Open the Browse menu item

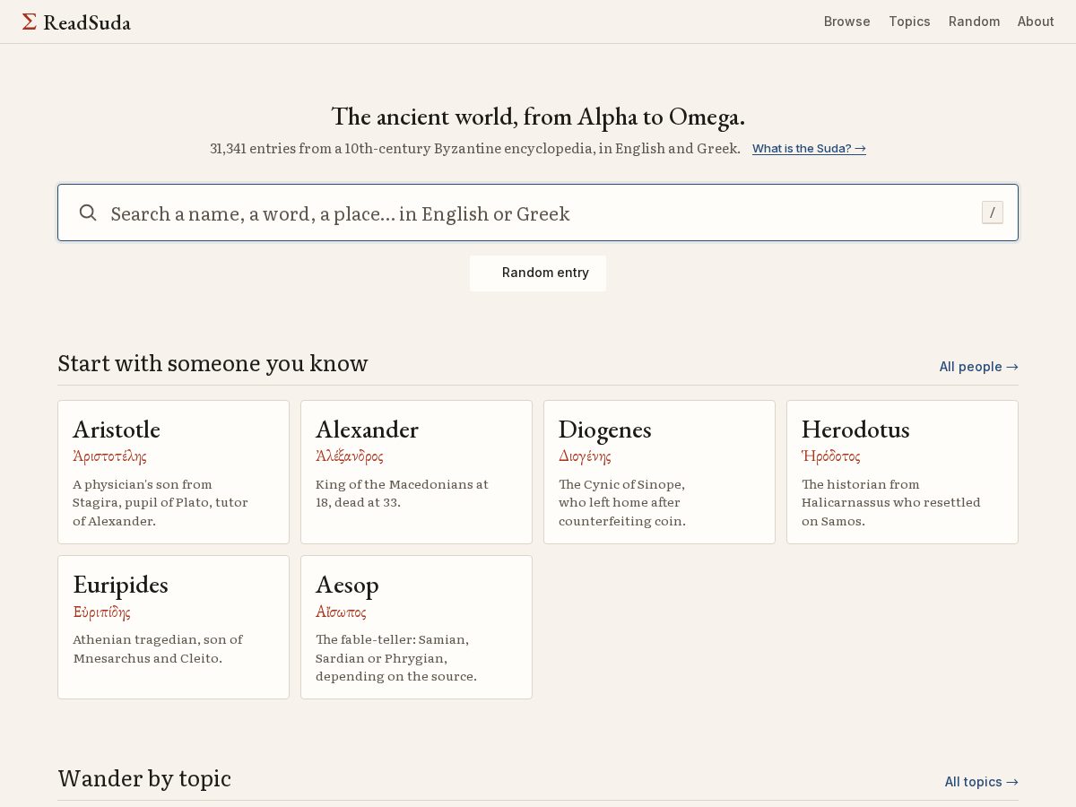(x=847, y=22)
